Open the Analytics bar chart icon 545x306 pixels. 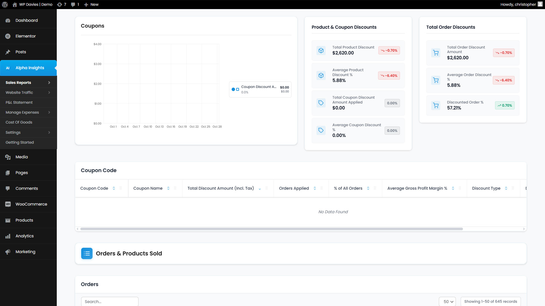[8, 236]
